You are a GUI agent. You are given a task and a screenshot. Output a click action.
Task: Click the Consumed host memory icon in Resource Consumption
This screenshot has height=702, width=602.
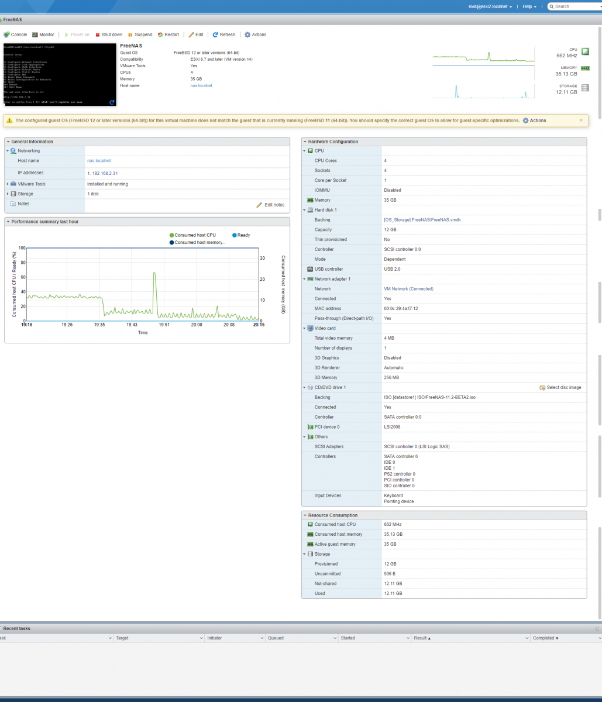310,534
